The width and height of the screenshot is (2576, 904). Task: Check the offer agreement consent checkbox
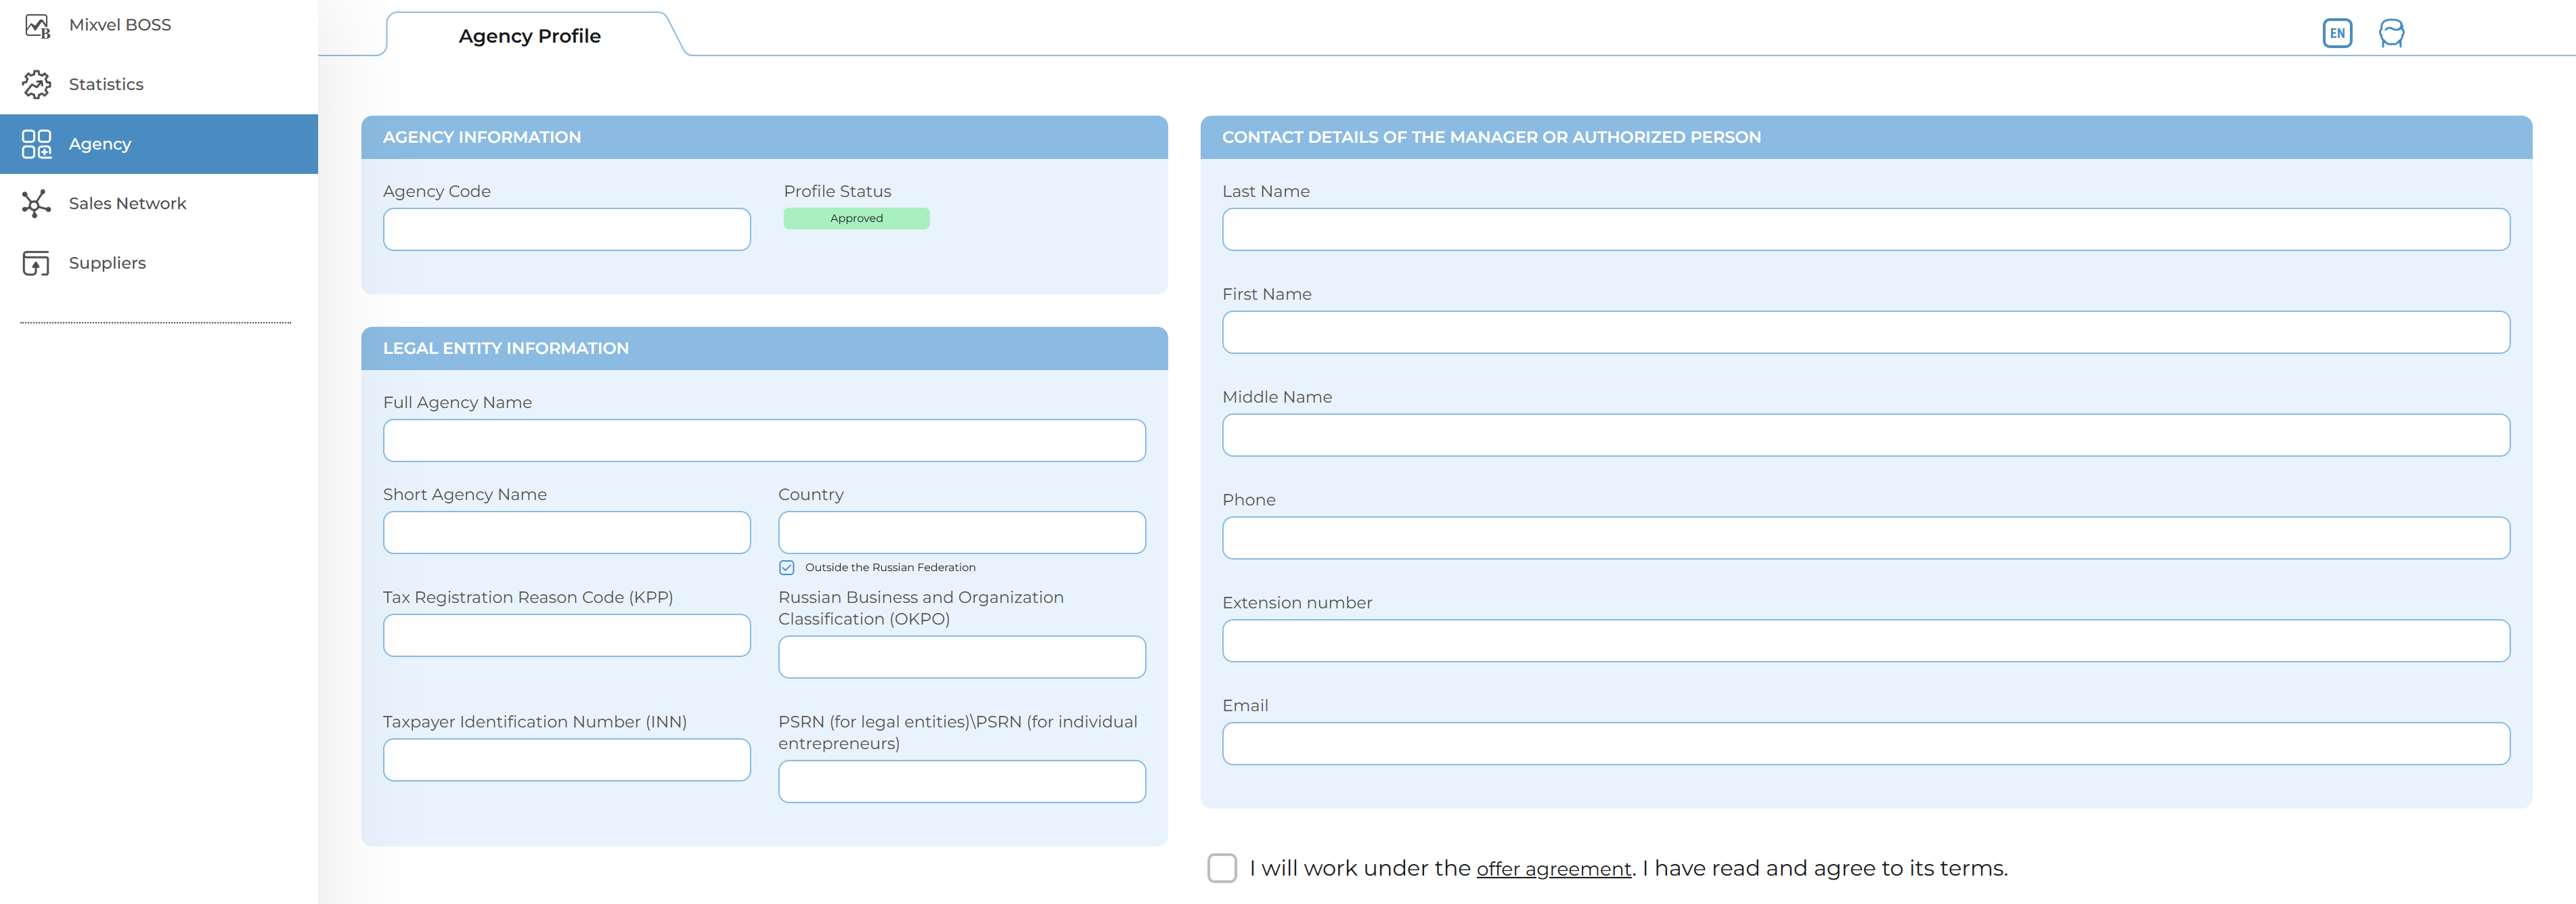pos(1221,868)
